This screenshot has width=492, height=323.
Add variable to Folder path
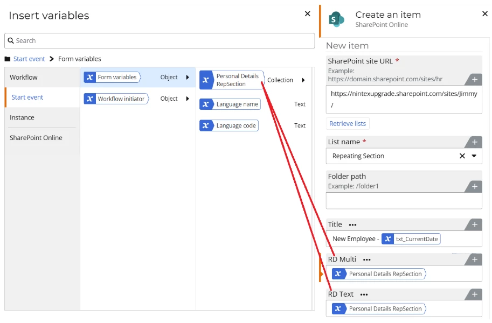click(474, 187)
